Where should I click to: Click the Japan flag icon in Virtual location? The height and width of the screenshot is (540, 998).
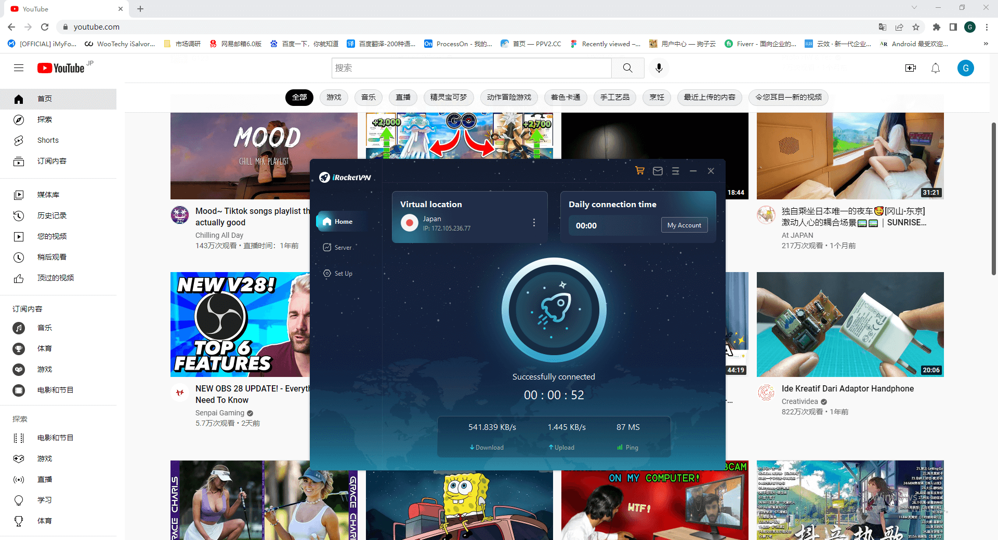pos(410,223)
